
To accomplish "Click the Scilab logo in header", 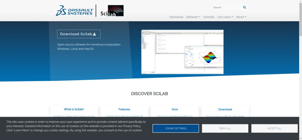I will click(112, 11).
